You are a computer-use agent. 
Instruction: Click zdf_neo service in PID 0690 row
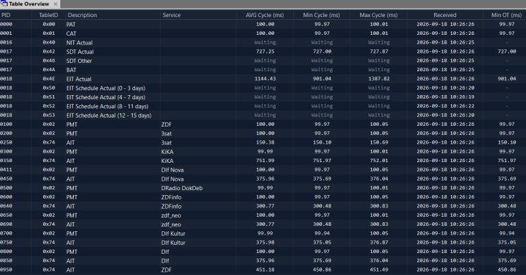coord(171,224)
